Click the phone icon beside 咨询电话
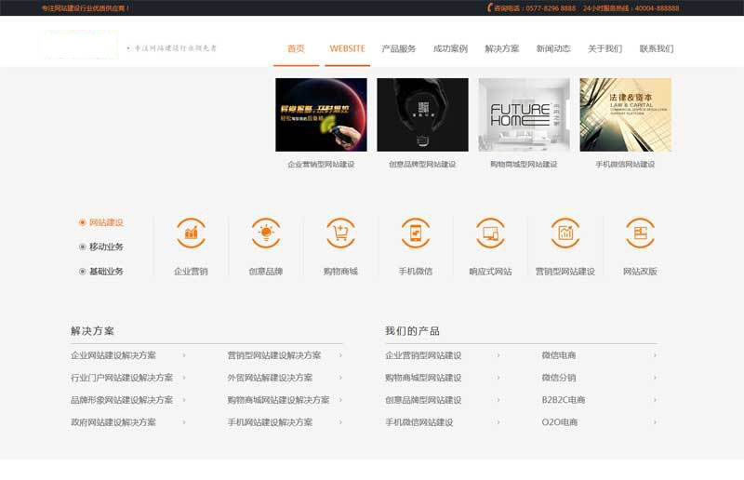 tap(489, 7)
